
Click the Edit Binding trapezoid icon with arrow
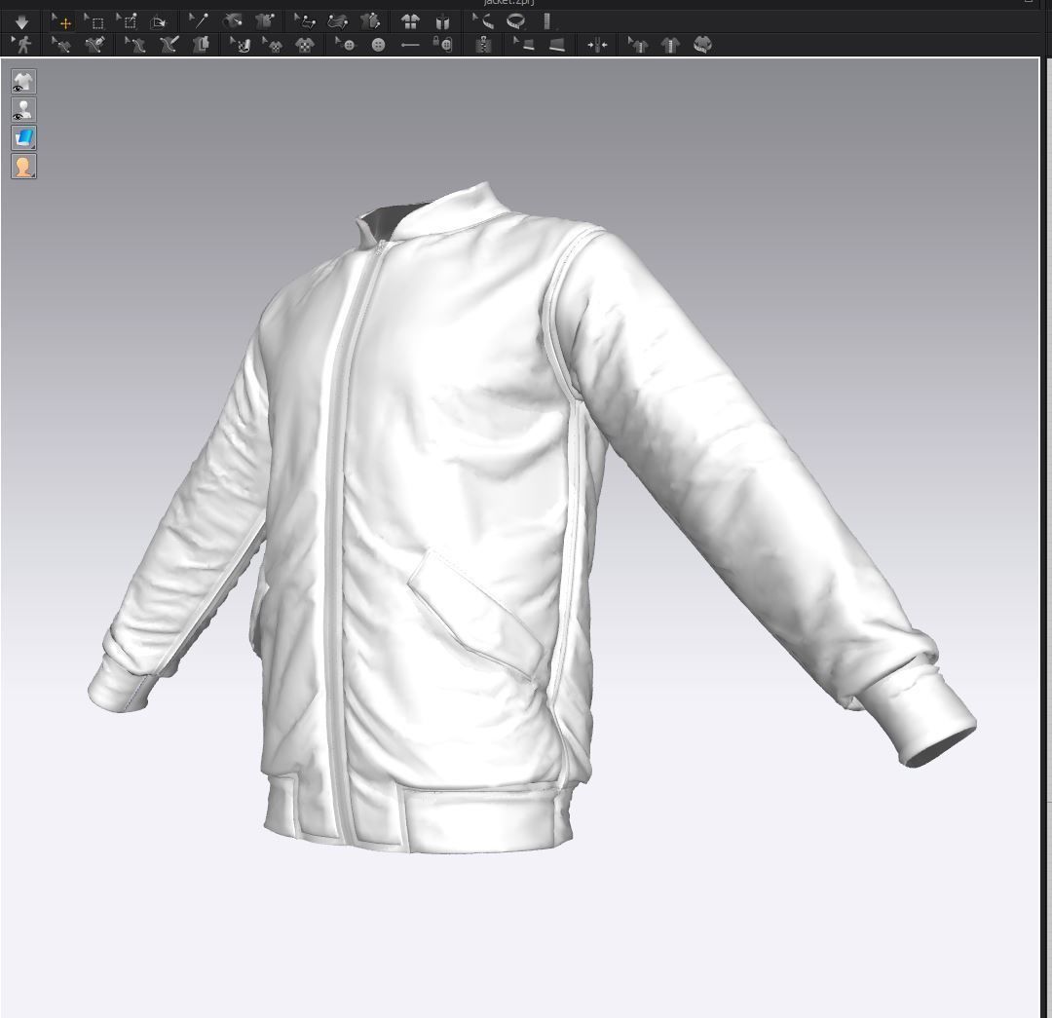(524, 45)
